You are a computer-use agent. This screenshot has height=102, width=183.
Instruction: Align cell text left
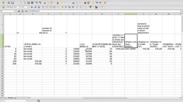coord(43,7)
